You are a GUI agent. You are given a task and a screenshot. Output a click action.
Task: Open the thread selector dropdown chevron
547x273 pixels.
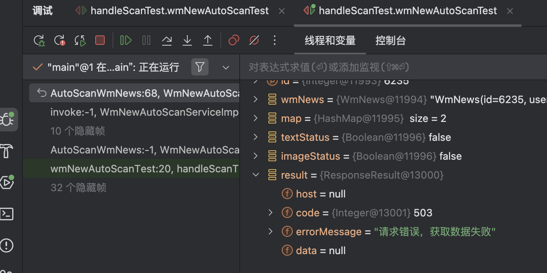point(226,67)
